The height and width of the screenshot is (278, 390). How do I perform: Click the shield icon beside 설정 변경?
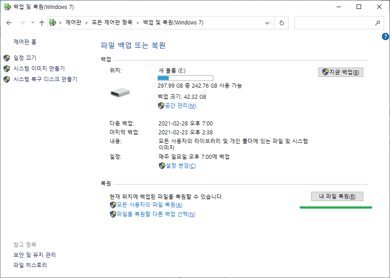coord(162,166)
